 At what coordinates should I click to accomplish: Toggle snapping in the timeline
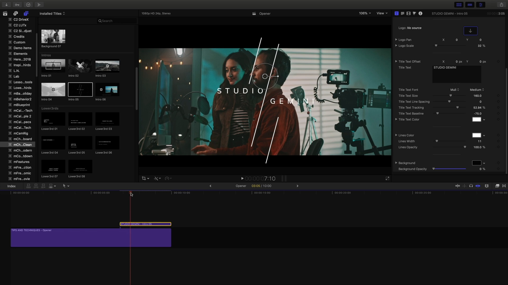478,186
